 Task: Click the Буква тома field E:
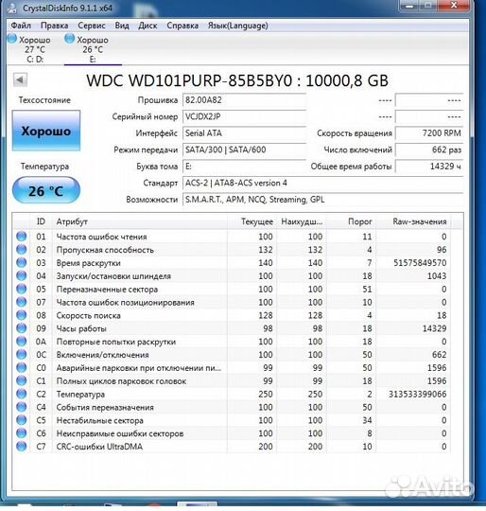(244, 167)
